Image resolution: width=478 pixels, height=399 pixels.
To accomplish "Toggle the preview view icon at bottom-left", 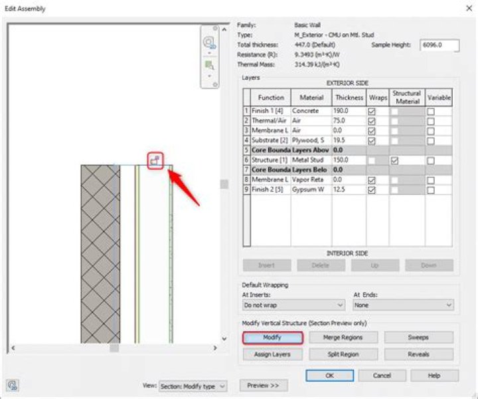I will (13, 385).
